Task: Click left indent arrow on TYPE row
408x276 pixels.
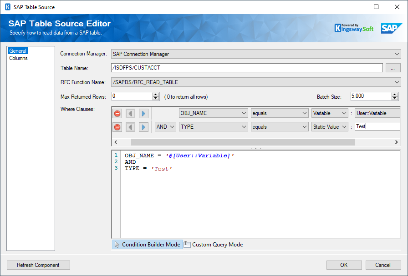Action: (130, 127)
